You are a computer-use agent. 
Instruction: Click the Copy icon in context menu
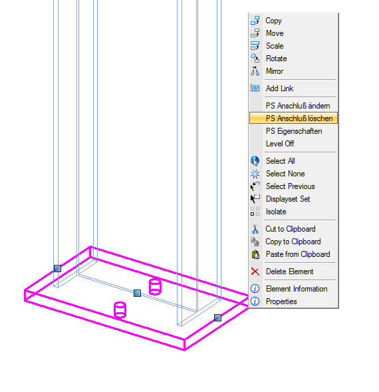point(255,21)
